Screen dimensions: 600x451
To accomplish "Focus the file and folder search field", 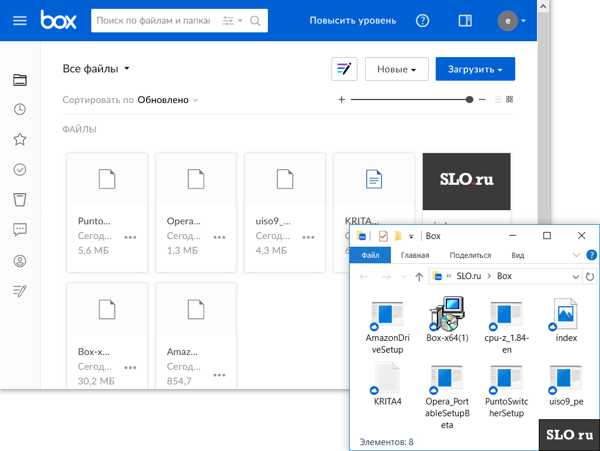I will [153, 21].
